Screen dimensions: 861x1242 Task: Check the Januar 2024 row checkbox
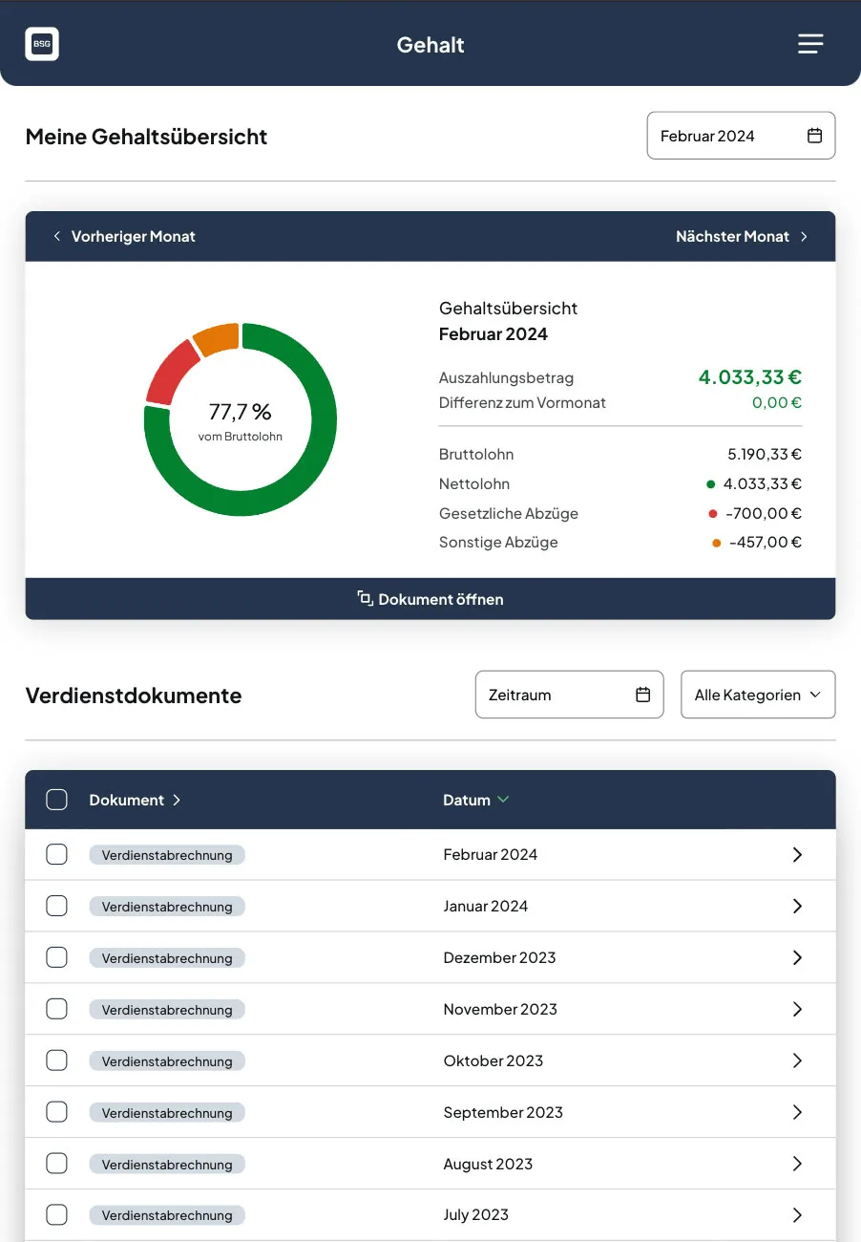click(57, 906)
